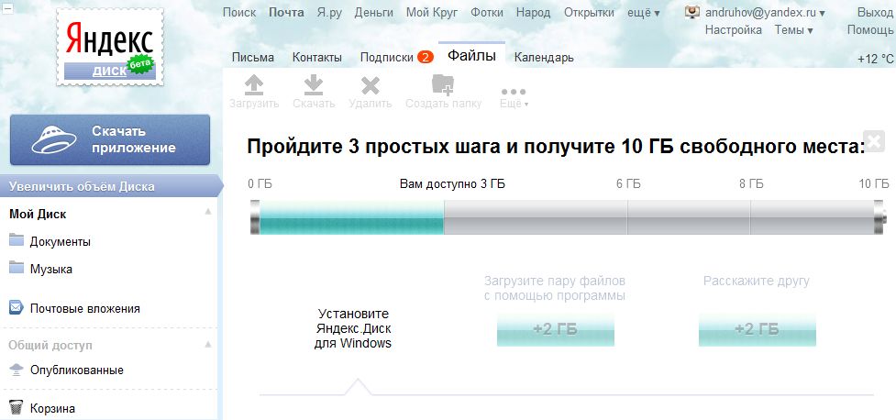
Task: Click the Почтовые вложения envelope icon
Action: coord(16,308)
